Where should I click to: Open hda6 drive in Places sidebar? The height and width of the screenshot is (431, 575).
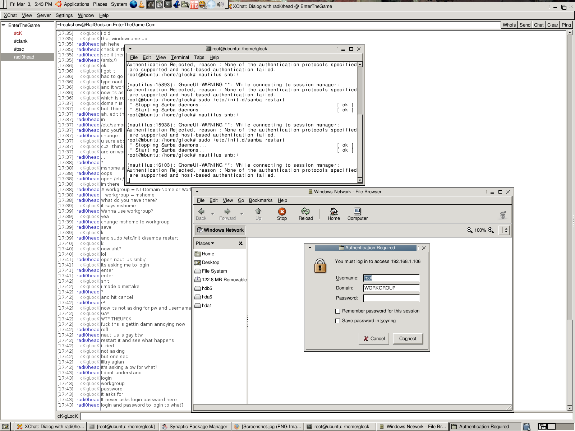[x=220, y=297]
